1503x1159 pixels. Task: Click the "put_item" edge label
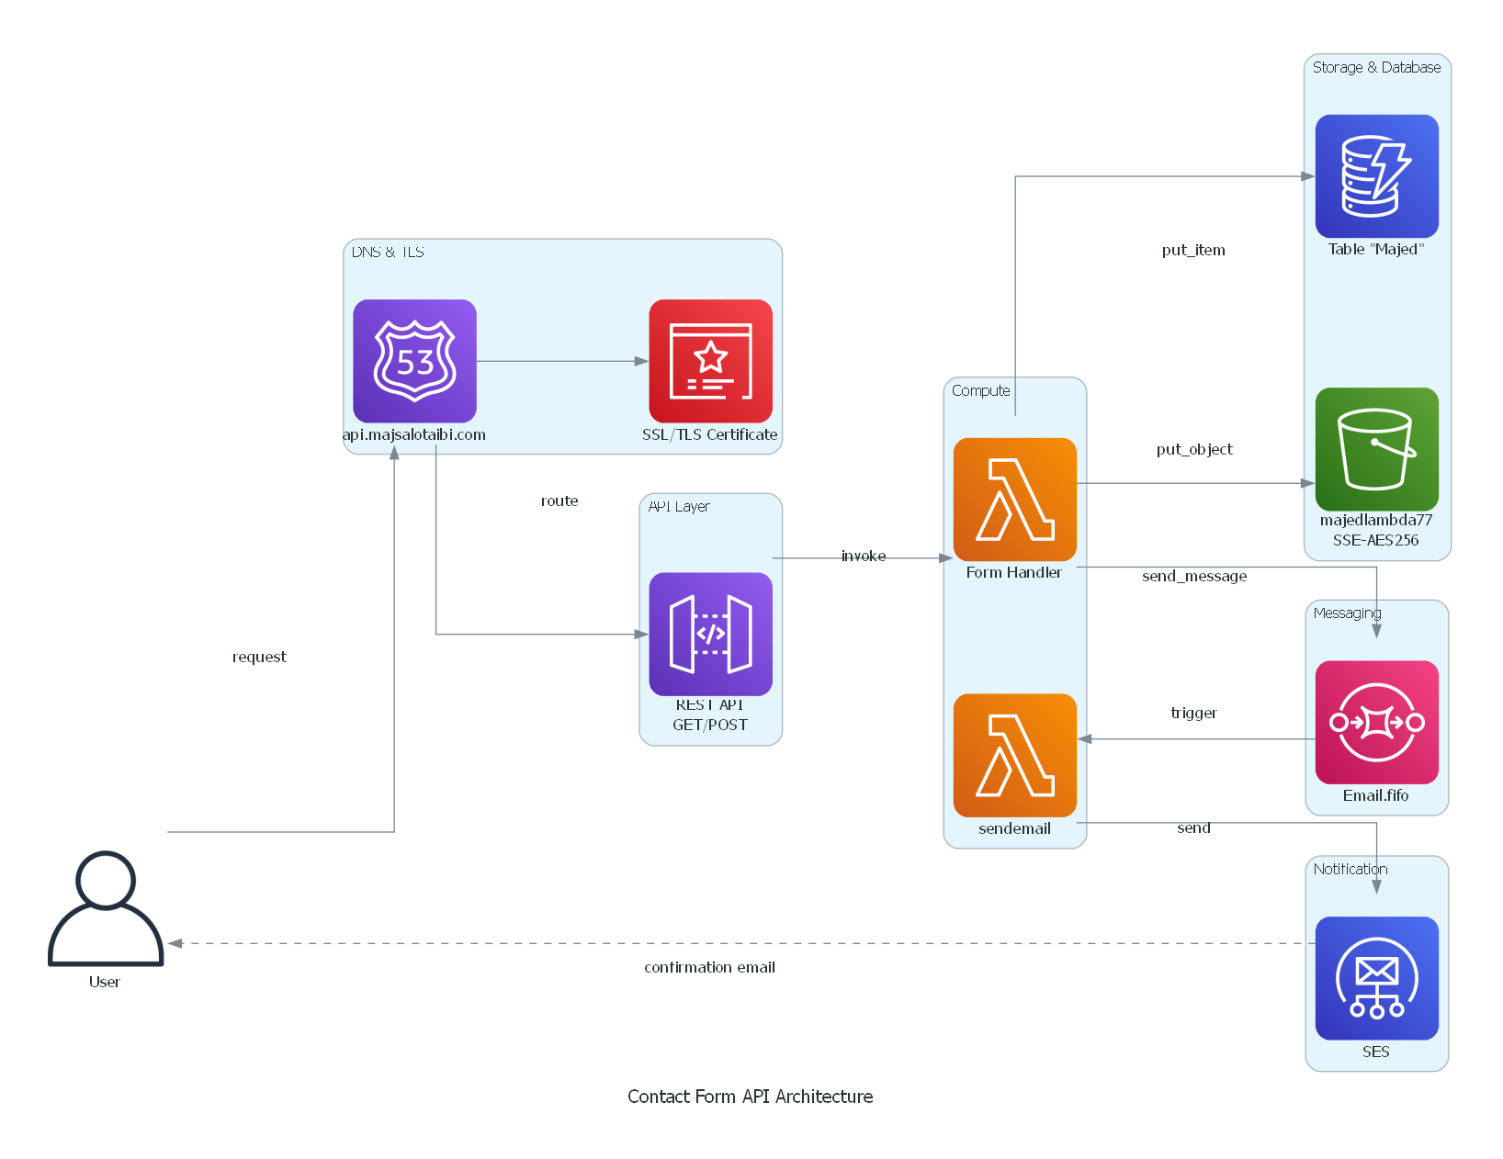point(1193,250)
